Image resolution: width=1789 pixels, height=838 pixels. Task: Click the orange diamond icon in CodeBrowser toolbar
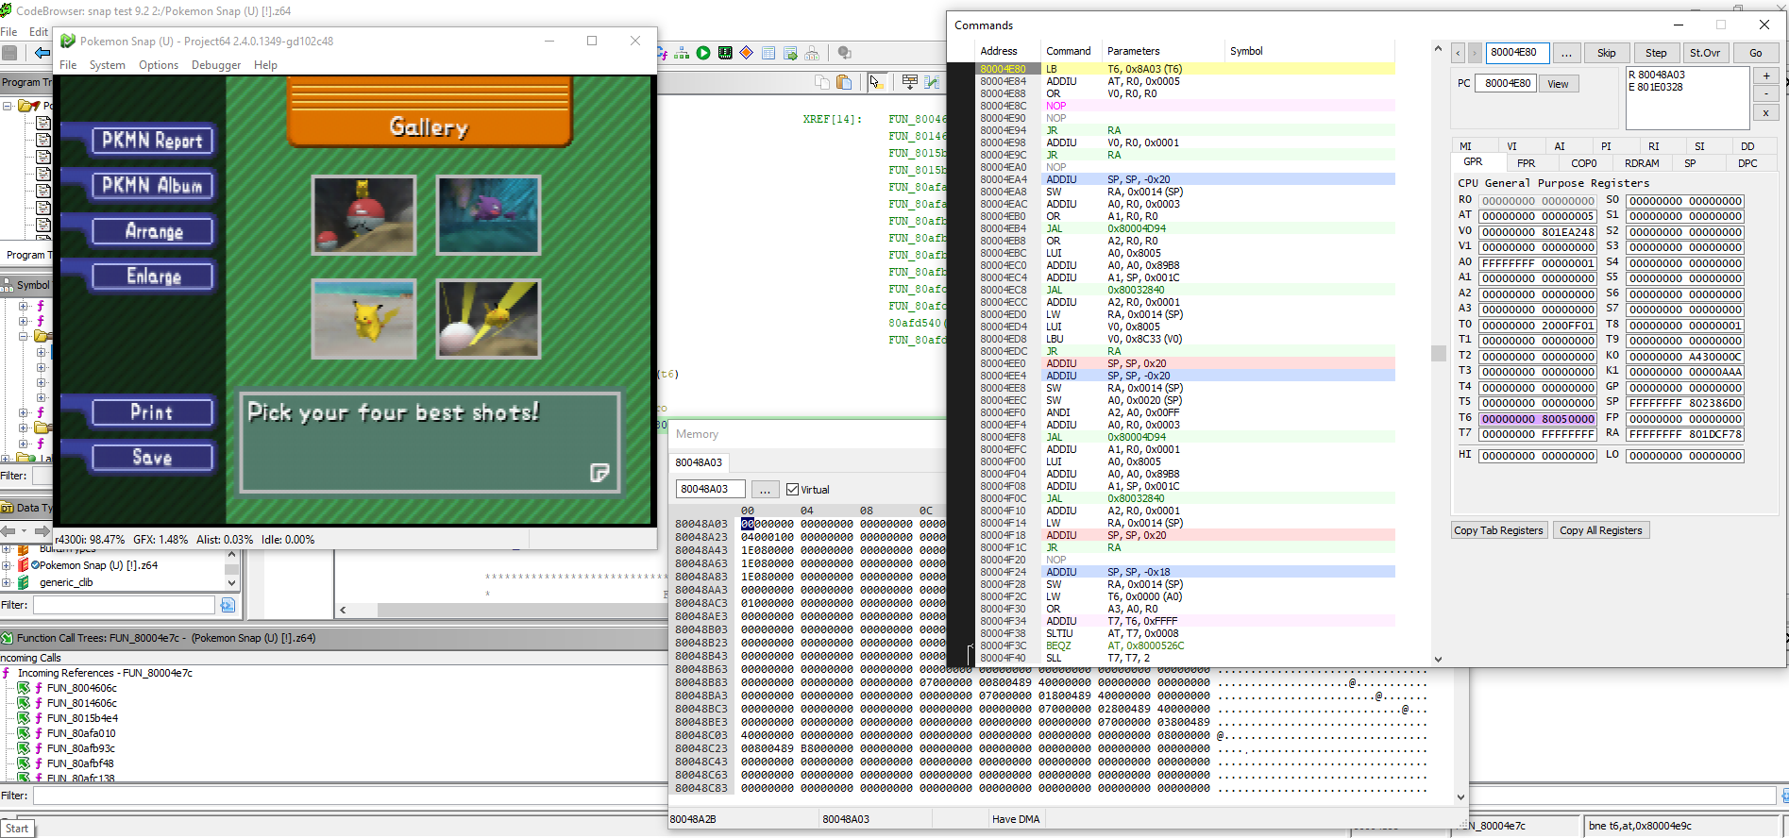(x=747, y=53)
